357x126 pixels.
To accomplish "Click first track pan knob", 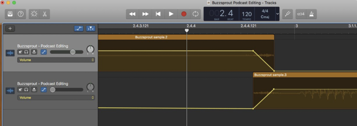I will [x=90, y=49].
